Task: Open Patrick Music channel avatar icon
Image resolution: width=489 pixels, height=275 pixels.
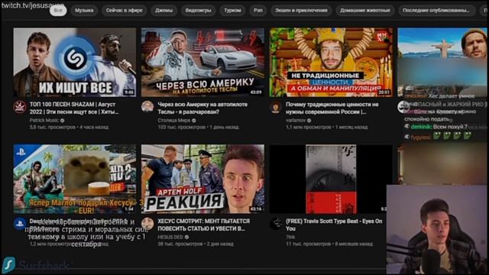Action: point(19,107)
